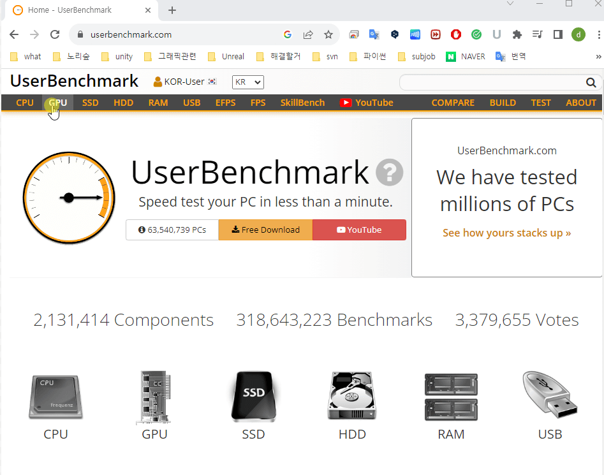Screen dimensions: 604x475
Task: Expand the tab search chevron
Action: click(x=510, y=3)
